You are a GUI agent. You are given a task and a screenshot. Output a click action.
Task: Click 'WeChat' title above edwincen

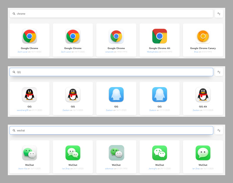(x=116, y=165)
